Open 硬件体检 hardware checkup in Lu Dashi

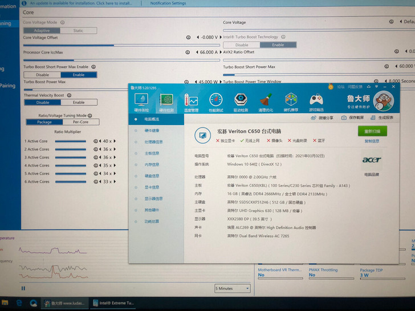coord(141,103)
